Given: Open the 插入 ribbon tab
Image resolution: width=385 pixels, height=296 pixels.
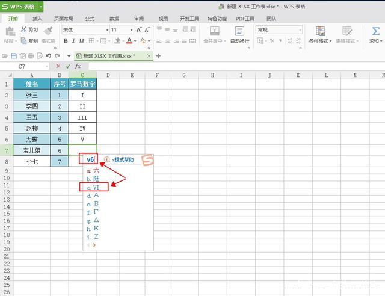Looking at the screenshot, I should coord(37,19).
